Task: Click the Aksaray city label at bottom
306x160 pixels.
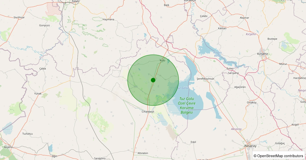Action: point(250,146)
